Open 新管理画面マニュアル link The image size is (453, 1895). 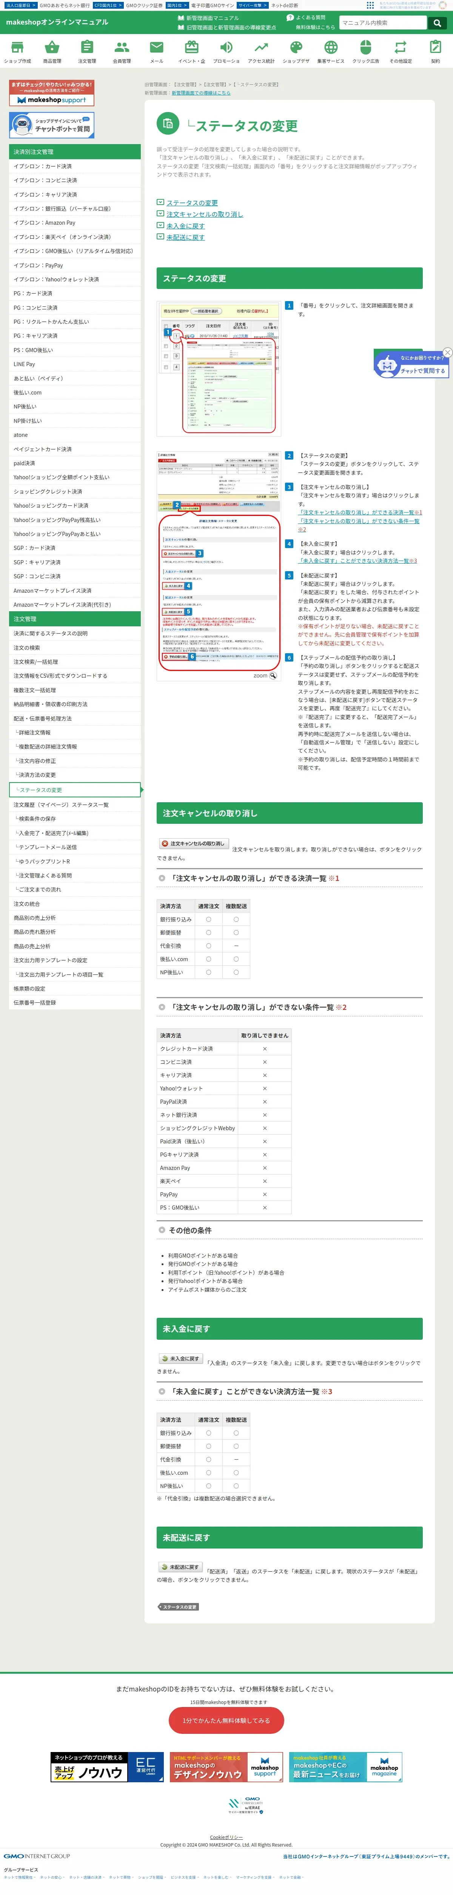coord(208,18)
